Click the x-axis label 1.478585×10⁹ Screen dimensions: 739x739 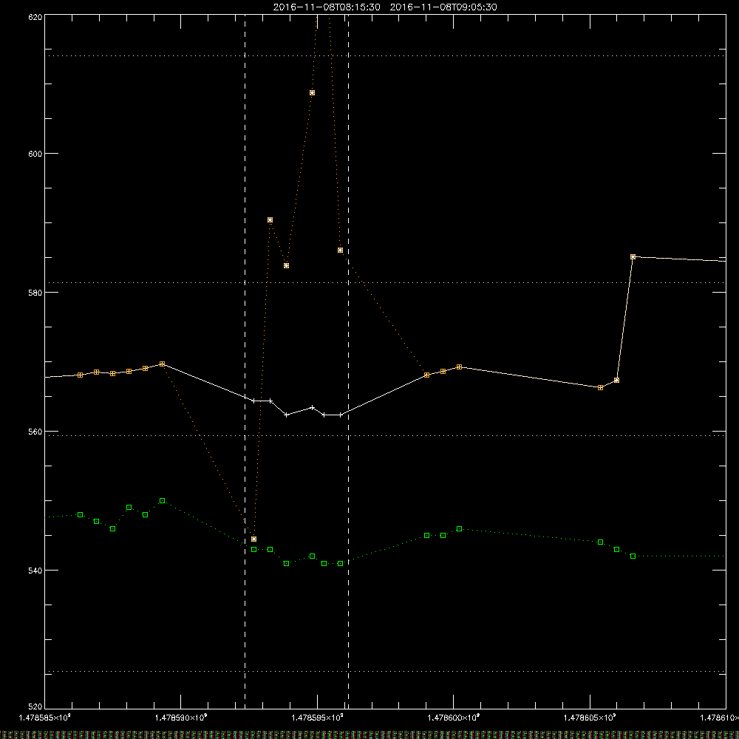45,718
